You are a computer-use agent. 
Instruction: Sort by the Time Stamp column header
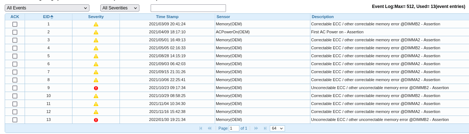point(167,17)
